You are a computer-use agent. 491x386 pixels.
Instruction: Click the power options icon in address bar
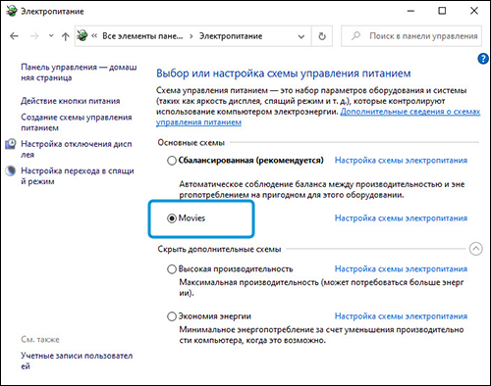tap(82, 35)
